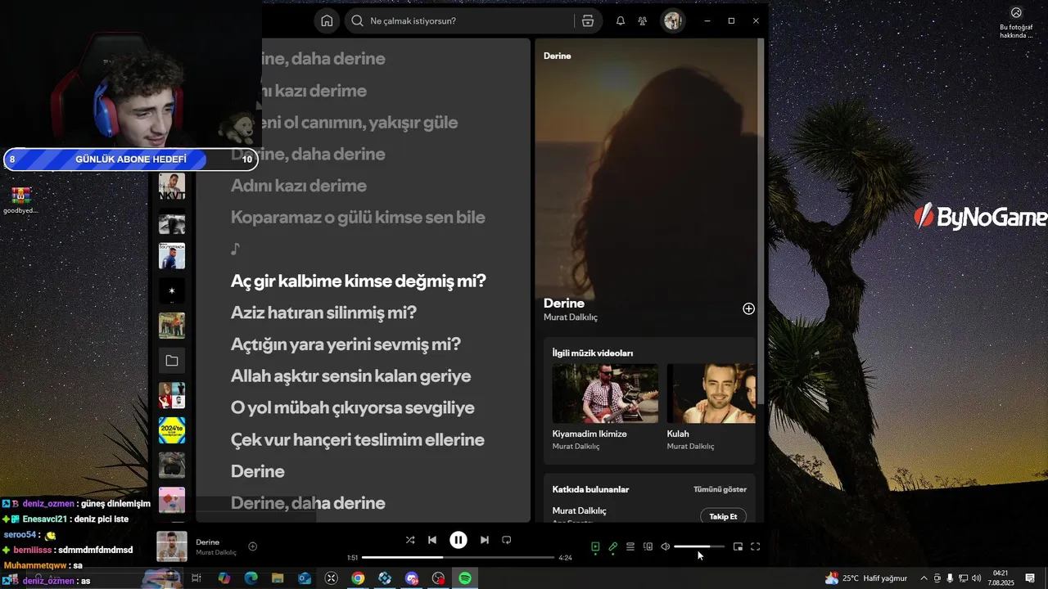Jump to lyric 'Çek vur hançeri teslimim ellerine'
This screenshot has height=589, width=1048.
coord(358,439)
